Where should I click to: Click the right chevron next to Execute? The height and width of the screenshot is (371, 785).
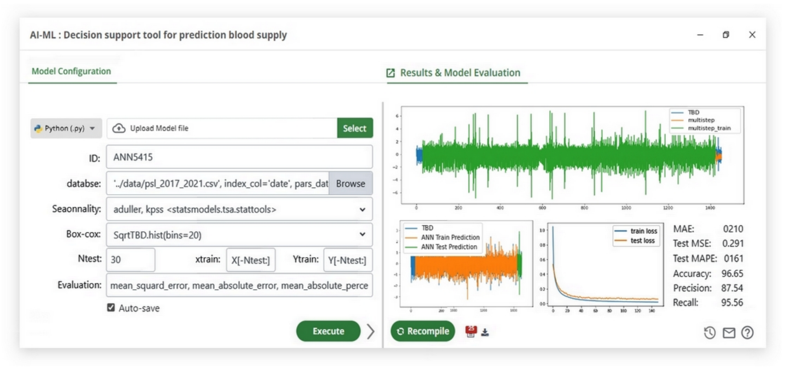click(370, 331)
